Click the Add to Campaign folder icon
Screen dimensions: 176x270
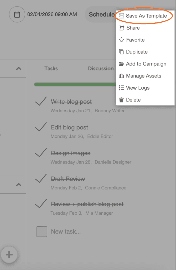122,64
